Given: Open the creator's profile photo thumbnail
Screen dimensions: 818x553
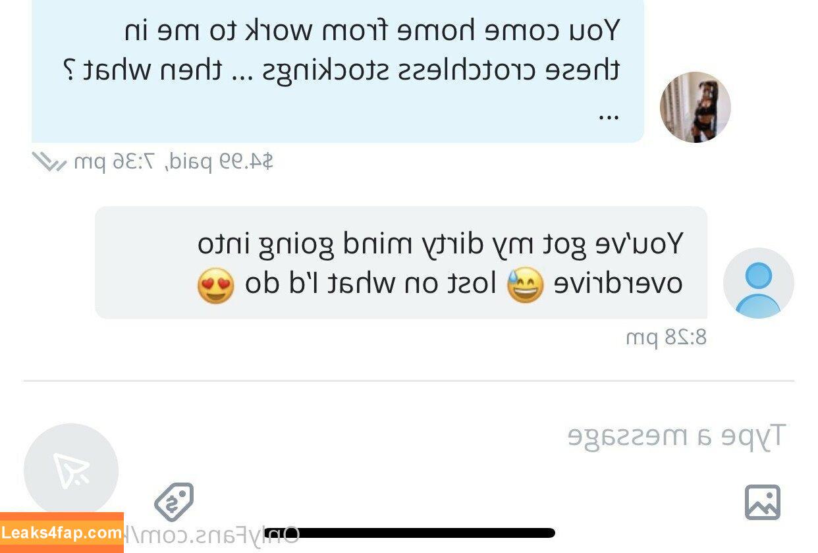Looking at the screenshot, I should [695, 107].
